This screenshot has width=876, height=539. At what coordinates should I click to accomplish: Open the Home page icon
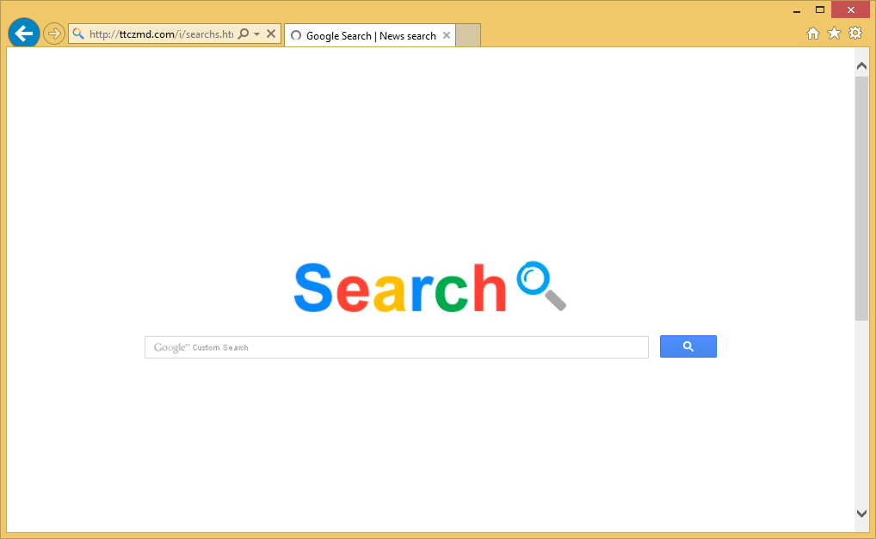[x=813, y=34]
